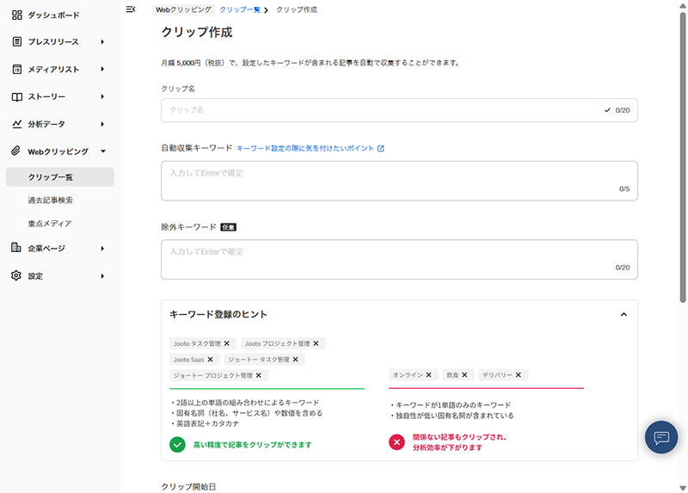Open the 分析データ menu item

click(x=46, y=124)
